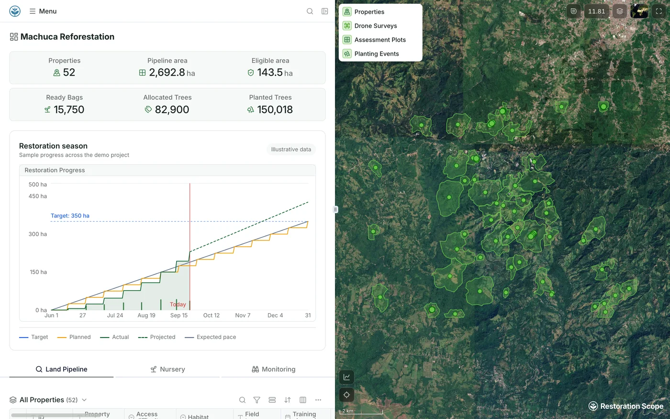Toggle Assessment Plots map layer
The image size is (670, 419).
[x=380, y=40]
